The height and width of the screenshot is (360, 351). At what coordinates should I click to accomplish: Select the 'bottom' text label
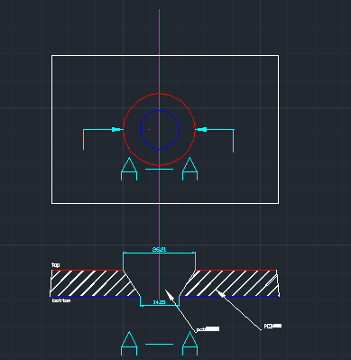[x=61, y=300]
